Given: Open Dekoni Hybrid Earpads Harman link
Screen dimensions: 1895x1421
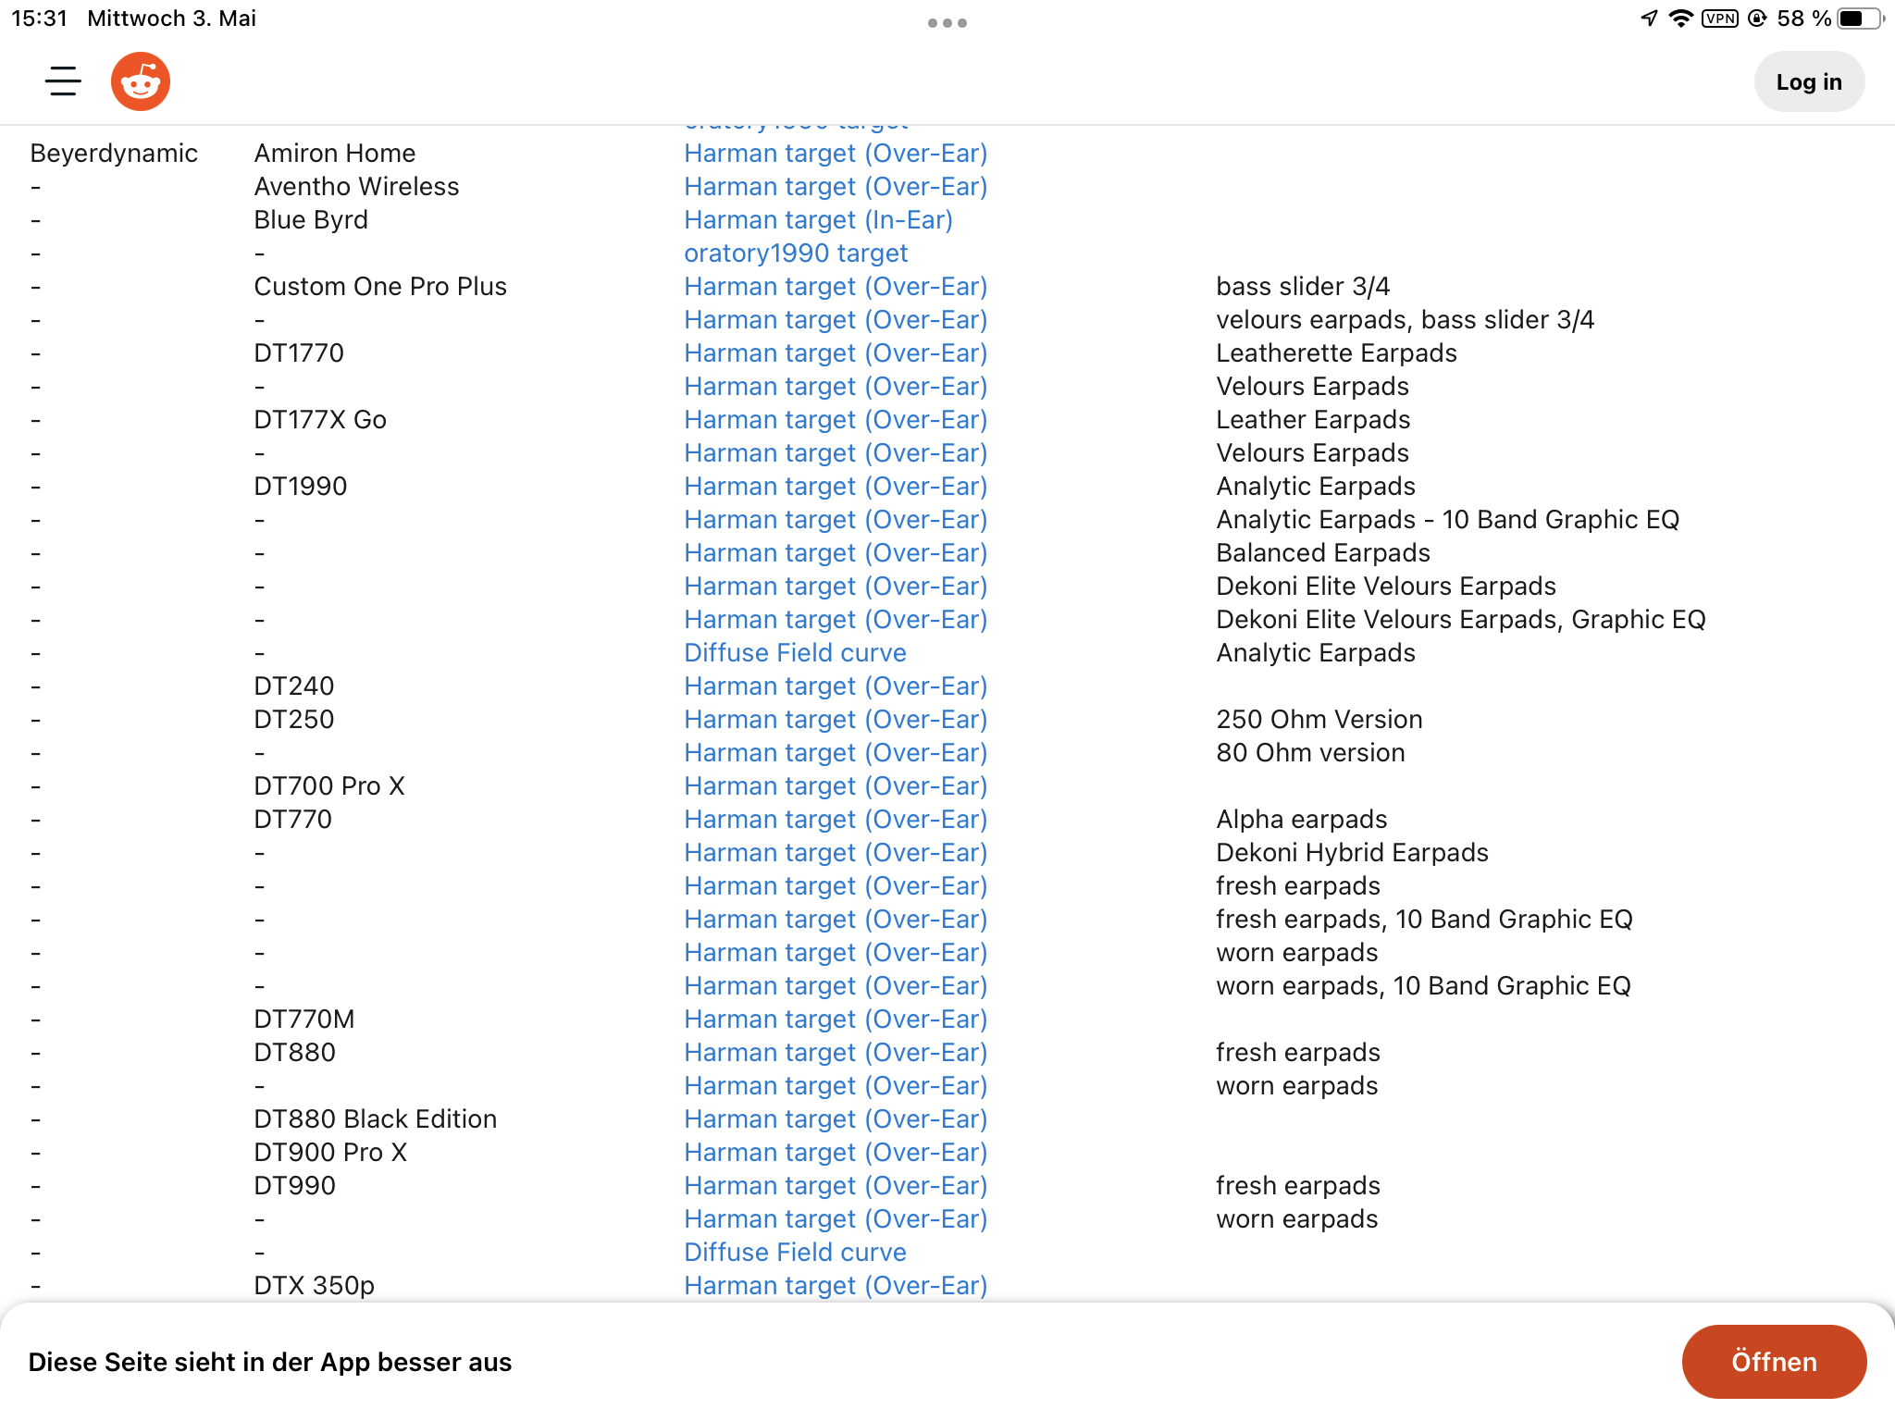Looking at the screenshot, I should (836, 853).
